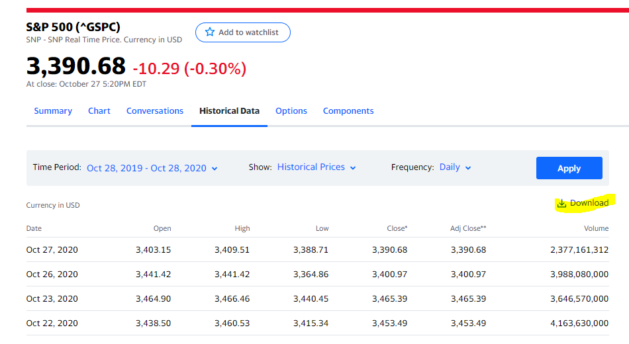Click the Download link text
Viewport: 629px width, 344px height.
(x=589, y=203)
